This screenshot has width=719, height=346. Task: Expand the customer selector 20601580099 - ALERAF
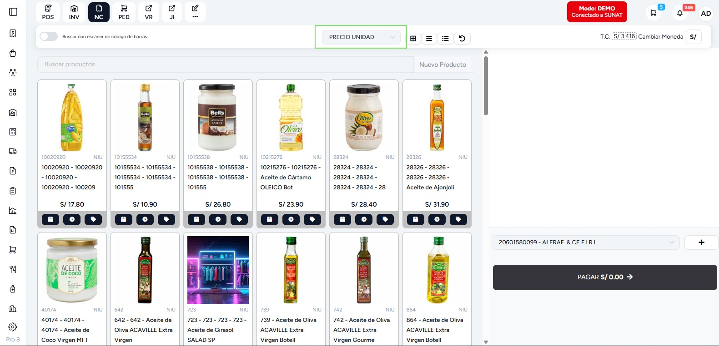[x=586, y=242]
